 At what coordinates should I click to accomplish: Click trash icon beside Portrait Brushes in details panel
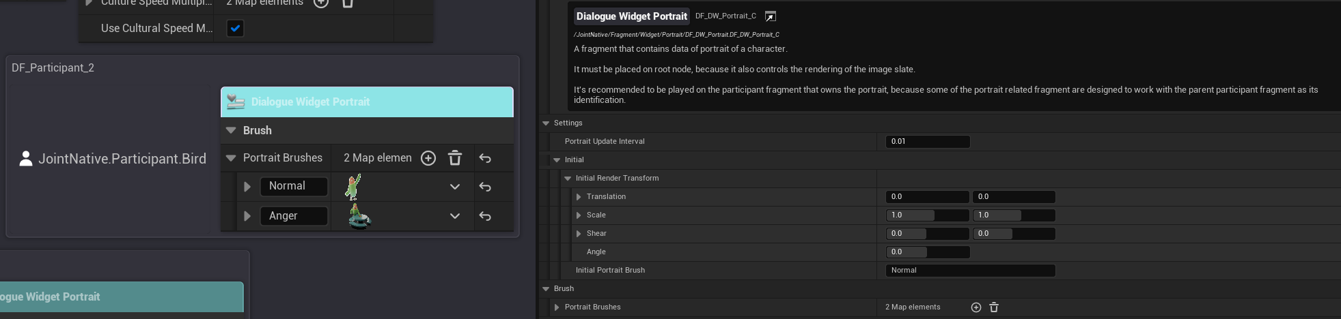pos(994,307)
